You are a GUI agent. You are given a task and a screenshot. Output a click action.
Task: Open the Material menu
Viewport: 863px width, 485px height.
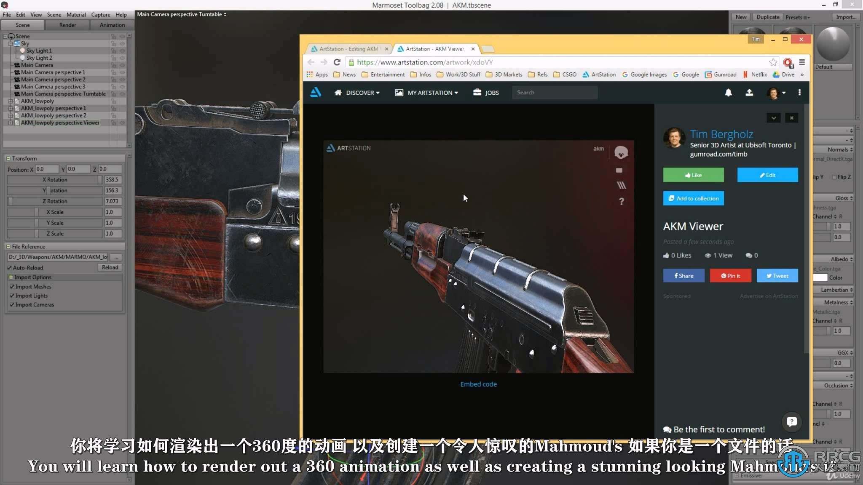[76, 15]
